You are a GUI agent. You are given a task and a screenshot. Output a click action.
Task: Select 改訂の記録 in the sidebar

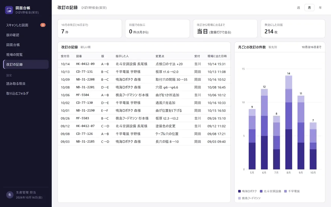tap(26, 64)
